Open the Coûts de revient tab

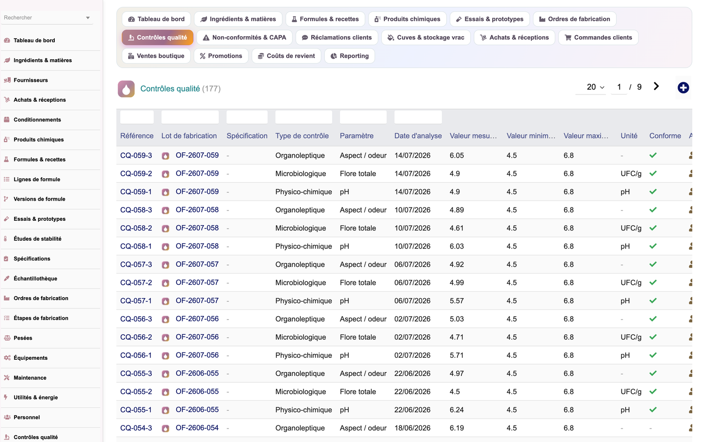point(286,56)
